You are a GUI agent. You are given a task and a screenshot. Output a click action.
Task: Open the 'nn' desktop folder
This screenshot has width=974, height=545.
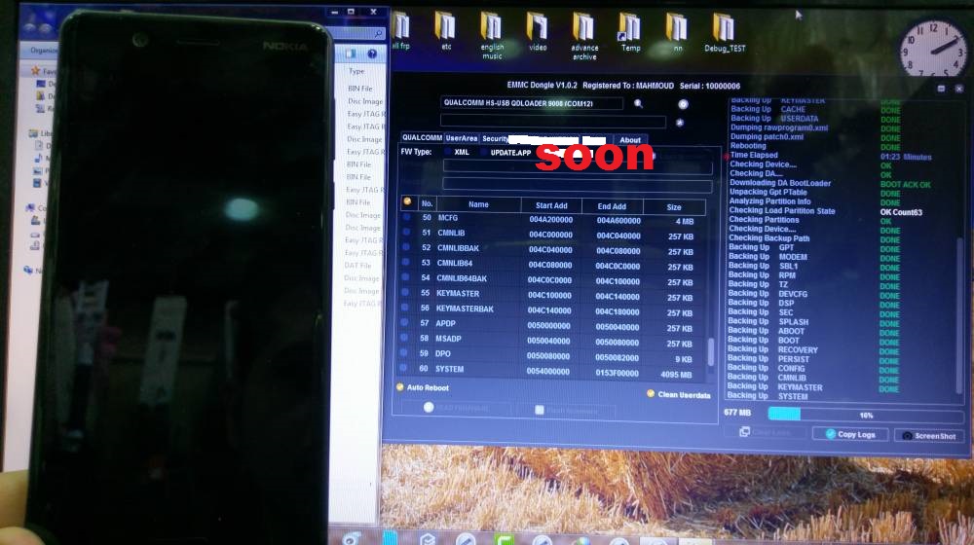[677, 33]
